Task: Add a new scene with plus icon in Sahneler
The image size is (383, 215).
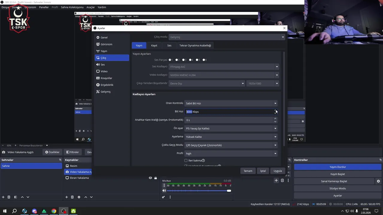Action: (3, 197)
